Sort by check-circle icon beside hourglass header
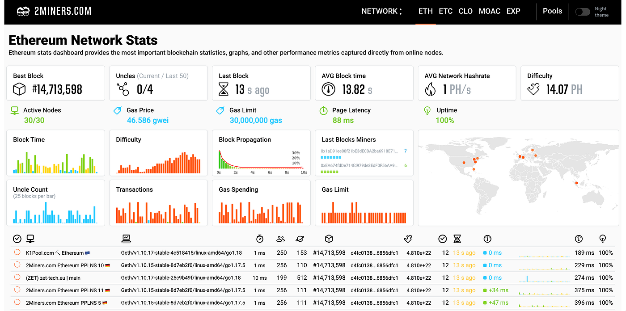The width and height of the screenshot is (626, 311). [443, 239]
